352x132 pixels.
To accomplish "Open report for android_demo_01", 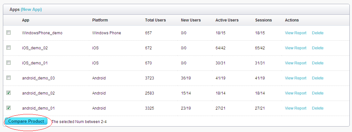I will [x=296, y=108].
